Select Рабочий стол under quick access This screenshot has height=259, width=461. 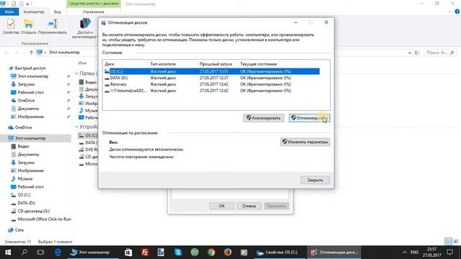click(30, 92)
